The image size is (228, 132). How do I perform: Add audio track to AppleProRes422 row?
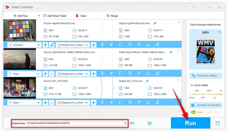click(93, 45)
